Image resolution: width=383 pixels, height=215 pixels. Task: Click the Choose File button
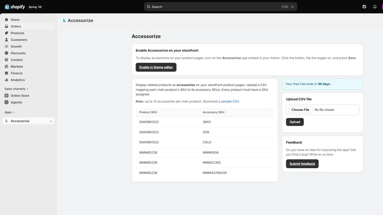(x=300, y=110)
